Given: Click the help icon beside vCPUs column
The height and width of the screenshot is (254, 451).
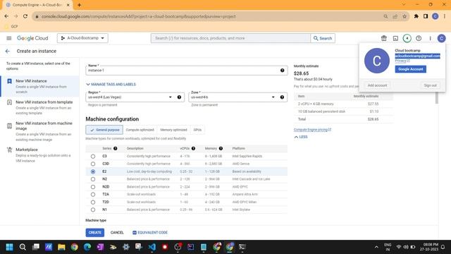Looking at the screenshot, I should (193, 148).
